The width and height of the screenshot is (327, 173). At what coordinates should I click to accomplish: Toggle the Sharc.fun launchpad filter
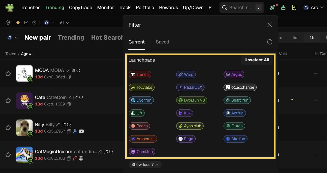tap(237, 100)
